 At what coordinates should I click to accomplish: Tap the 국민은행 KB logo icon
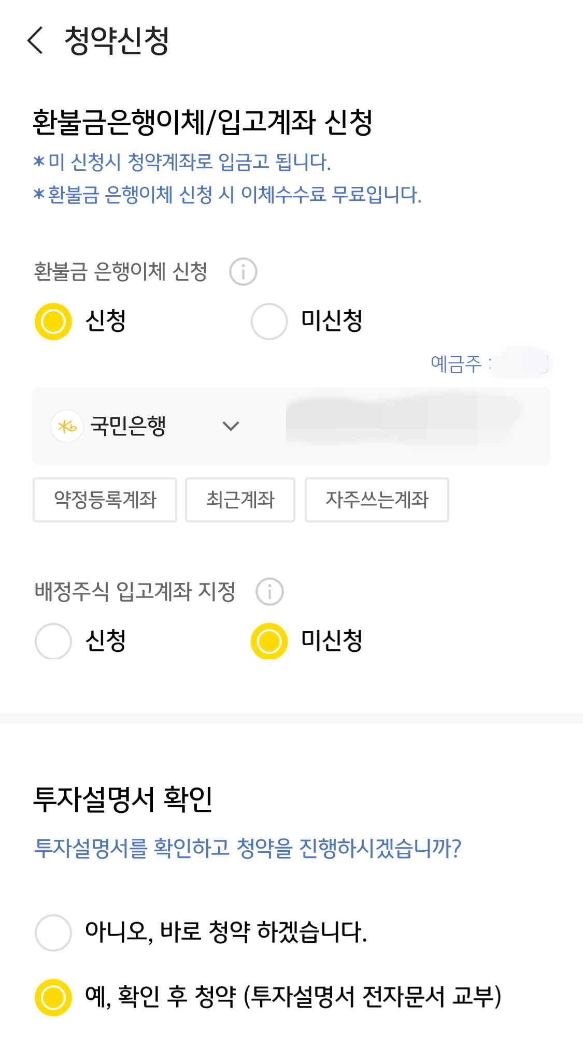click(x=67, y=426)
